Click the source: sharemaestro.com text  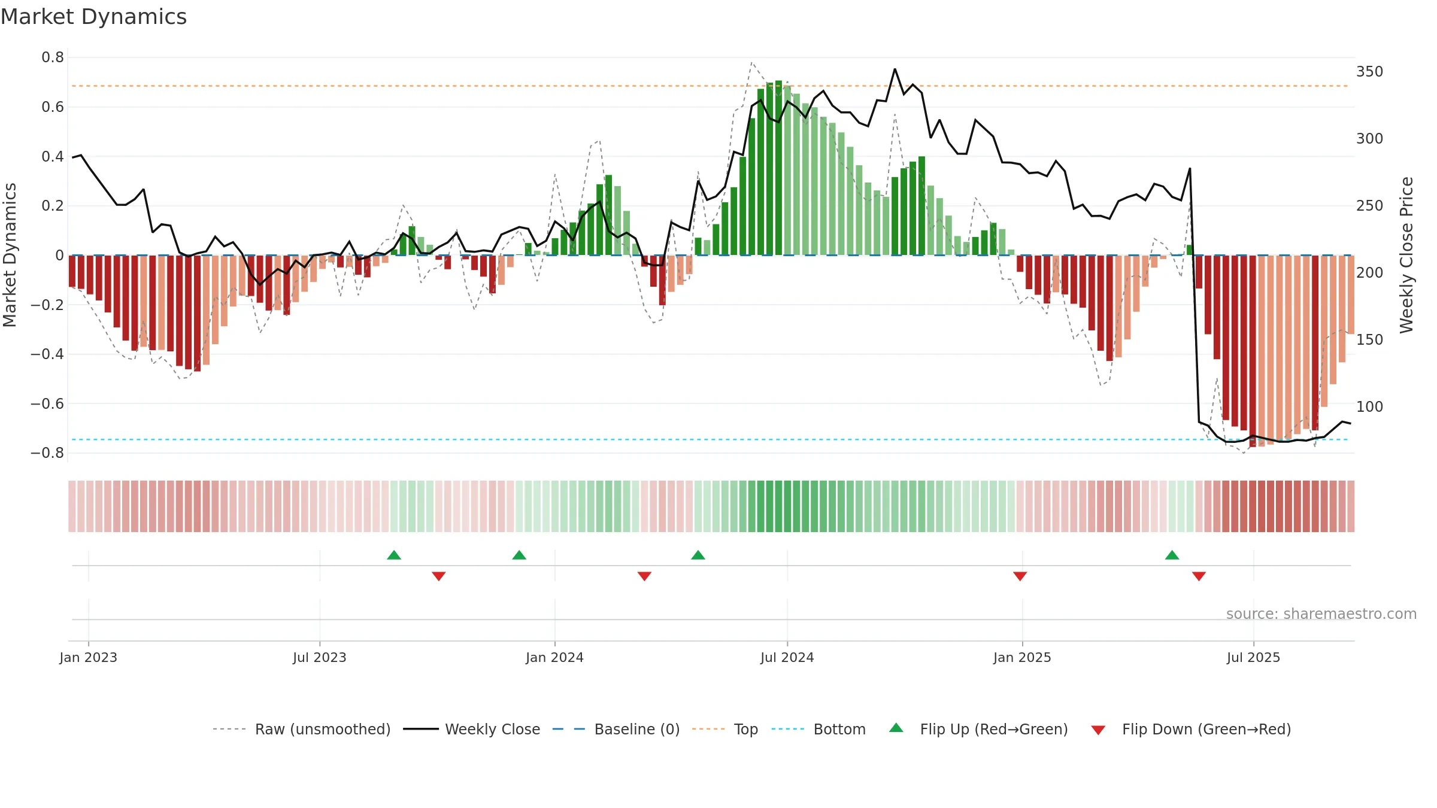1321,613
